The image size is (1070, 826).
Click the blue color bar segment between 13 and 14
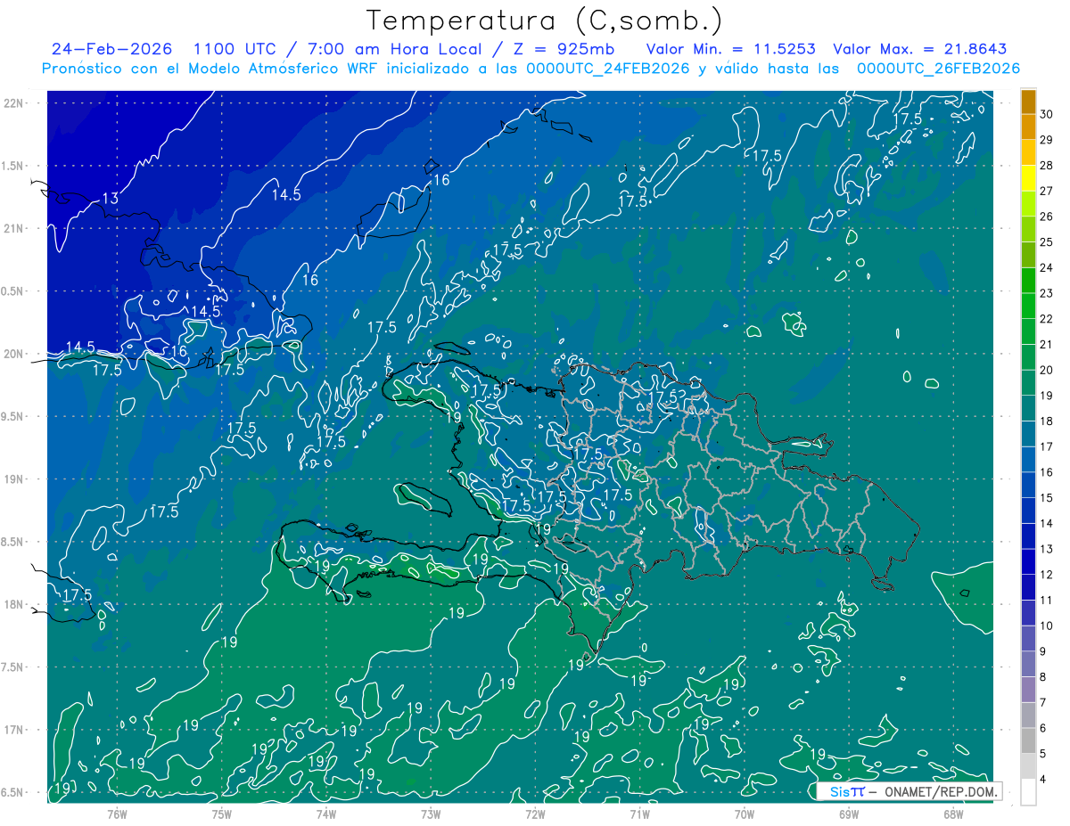(x=1028, y=536)
